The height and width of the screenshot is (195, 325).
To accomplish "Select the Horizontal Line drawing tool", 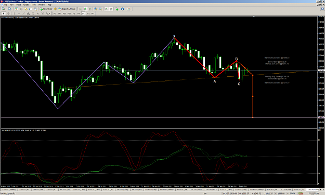I will pos(19,13).
